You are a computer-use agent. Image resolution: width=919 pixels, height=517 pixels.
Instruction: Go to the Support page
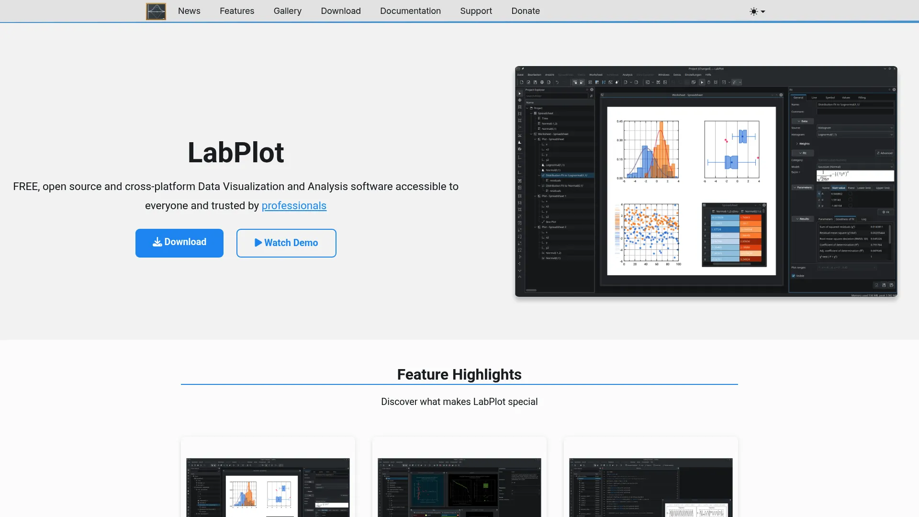click(476, 11)
